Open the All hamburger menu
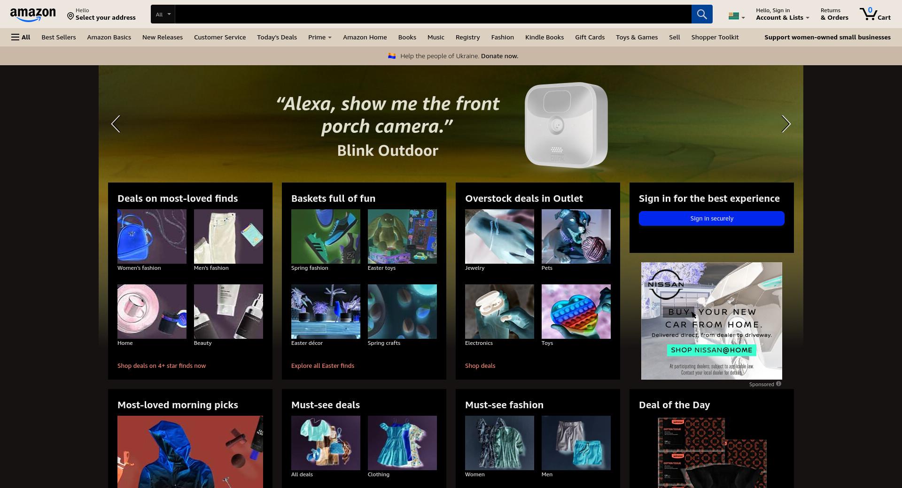Screen dimensions: 902x488 point(21,37)
